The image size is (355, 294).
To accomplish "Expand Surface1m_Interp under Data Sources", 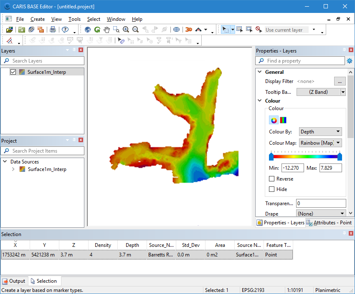I will click(13, 169).
